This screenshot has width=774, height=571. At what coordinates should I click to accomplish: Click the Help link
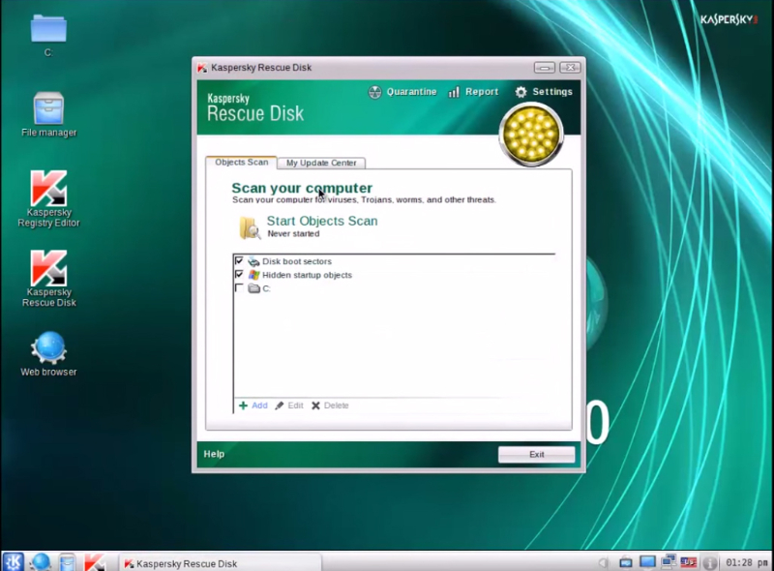[x=214, y=454]
